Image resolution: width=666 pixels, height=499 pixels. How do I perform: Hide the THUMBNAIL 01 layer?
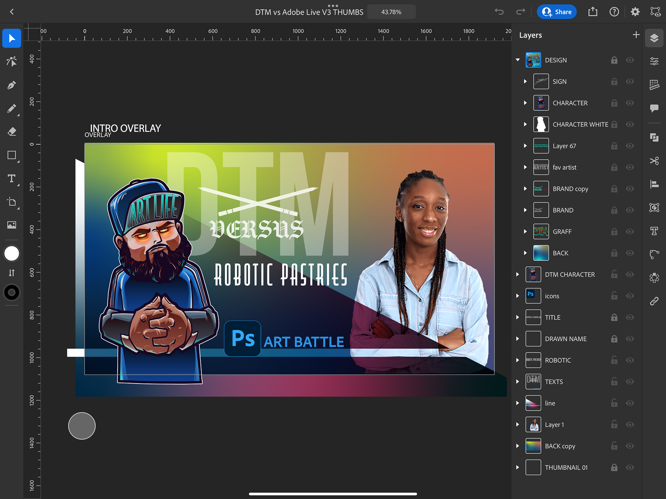[x=630, y=467]
